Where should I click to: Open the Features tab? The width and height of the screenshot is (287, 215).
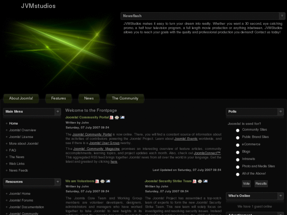tap(58, 98)
